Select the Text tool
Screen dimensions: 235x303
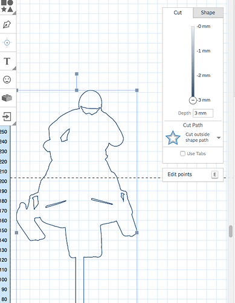click(7, 61)
